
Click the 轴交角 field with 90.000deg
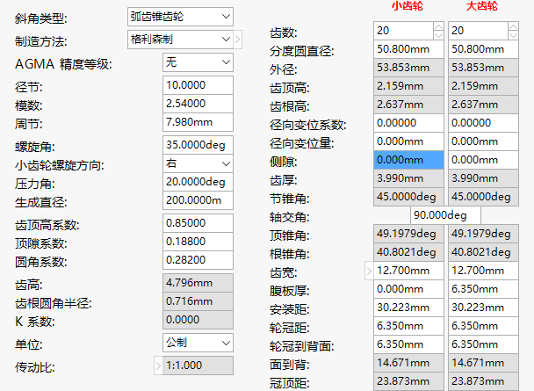446,215
